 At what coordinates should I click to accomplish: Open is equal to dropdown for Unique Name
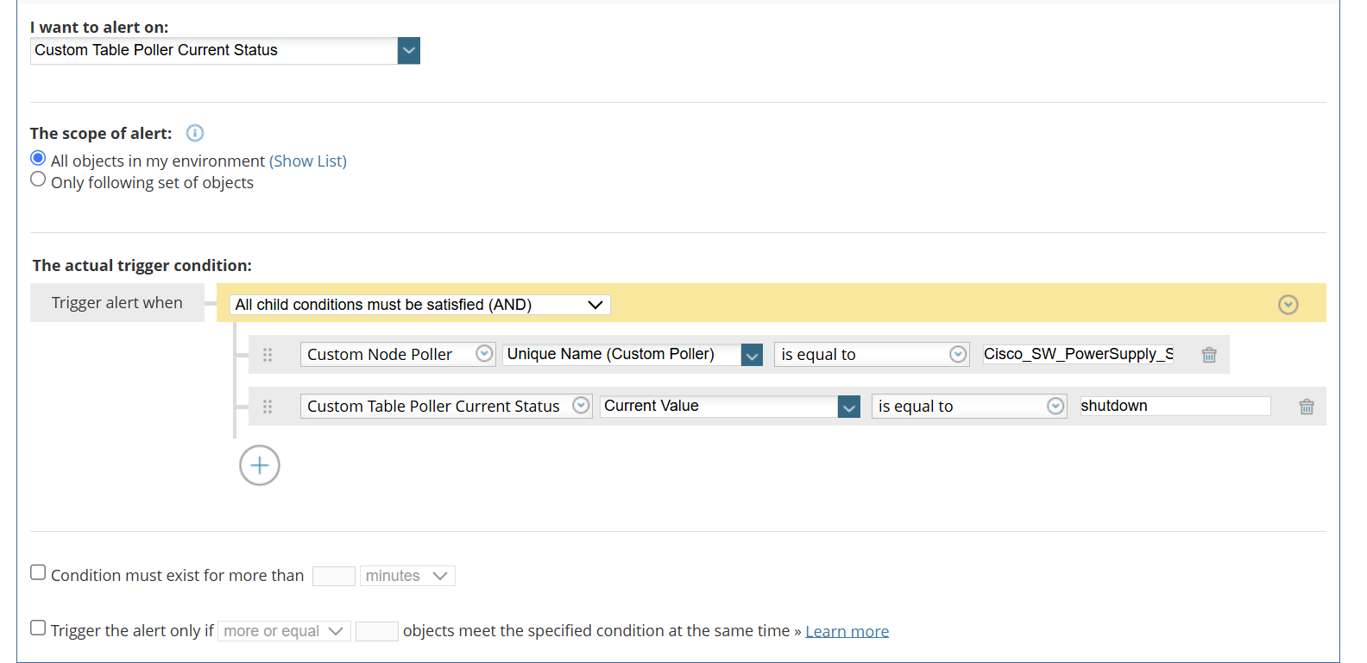pyautogui.click(x=872, y=355)
